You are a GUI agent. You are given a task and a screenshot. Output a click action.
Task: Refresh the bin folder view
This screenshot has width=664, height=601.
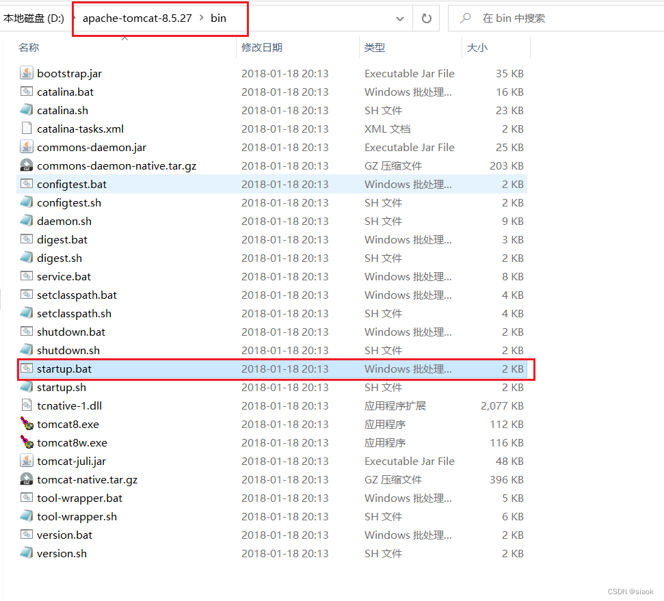(427, 18)
